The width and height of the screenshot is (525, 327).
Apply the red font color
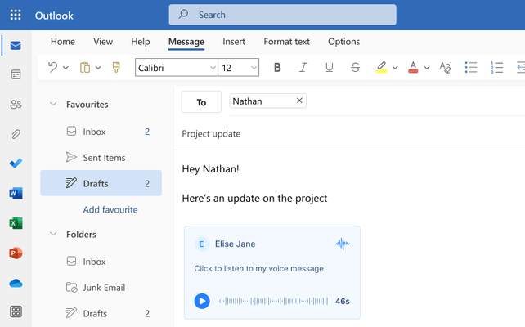(413, 67)
